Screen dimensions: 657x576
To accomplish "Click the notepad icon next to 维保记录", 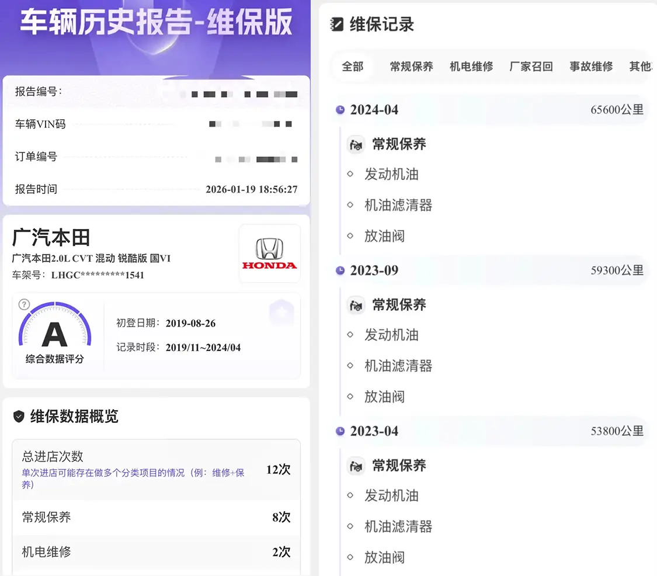I will 336,25.
